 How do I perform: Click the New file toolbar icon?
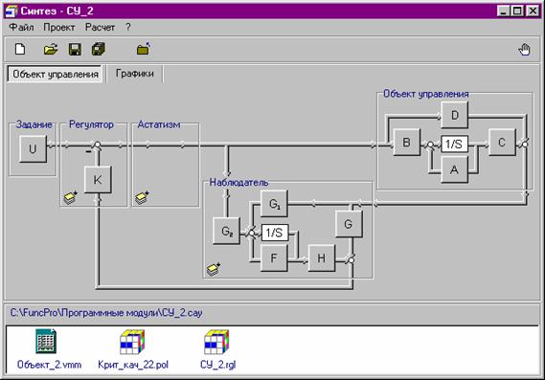point(20,49)
